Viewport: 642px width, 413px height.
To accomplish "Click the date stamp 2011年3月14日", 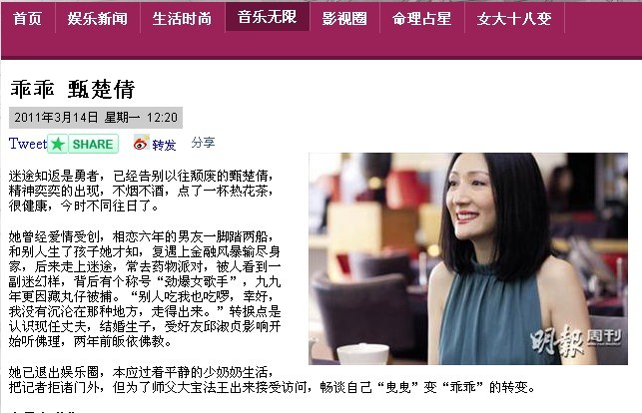I will pyautogui.click(x=56, y=118).
